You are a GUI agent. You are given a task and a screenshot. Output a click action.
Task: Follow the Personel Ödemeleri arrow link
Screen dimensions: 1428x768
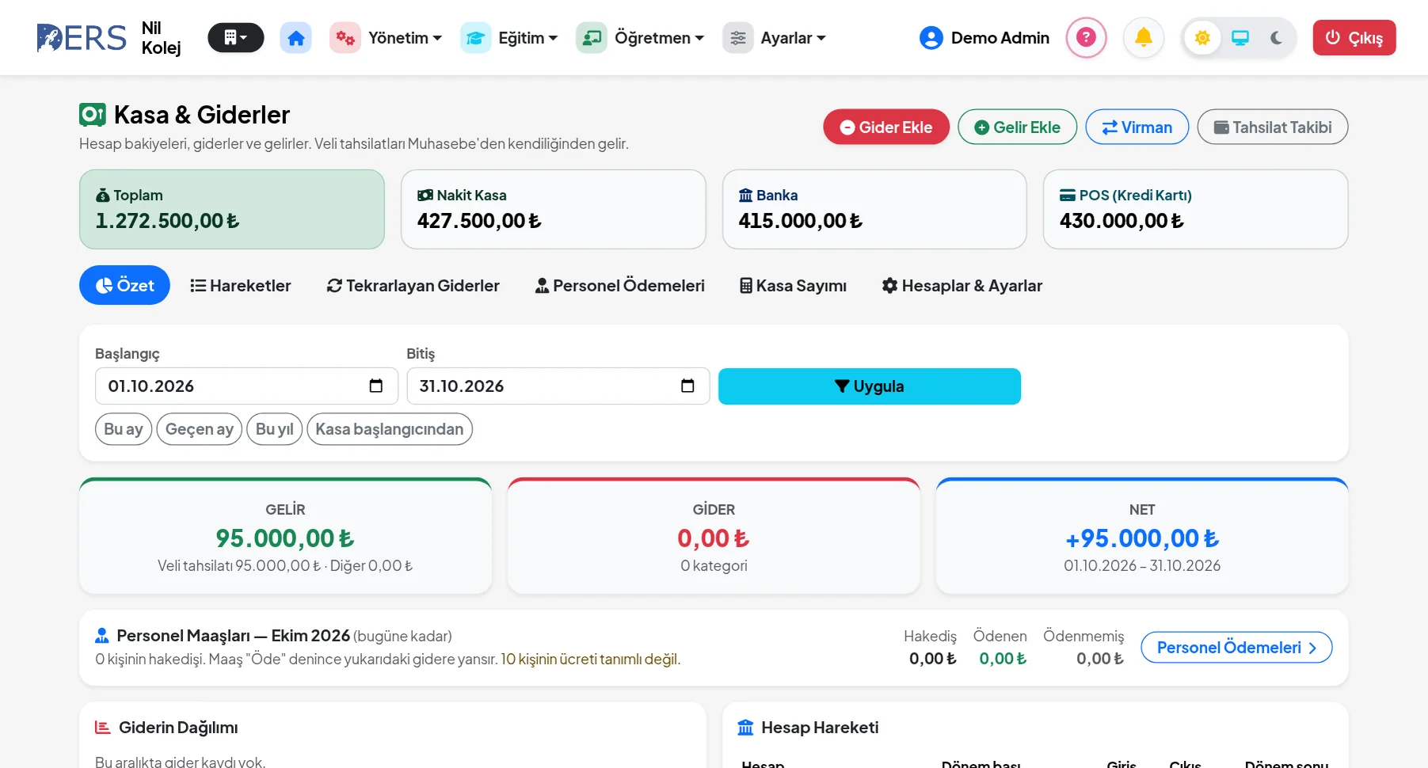tap(1236, 648)
